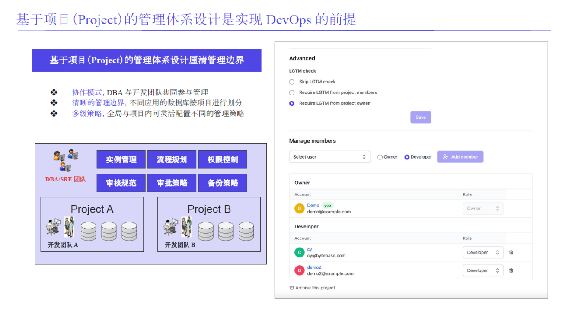Click the Demo account name link
Image resolution: width=575 pixels, height=311 pixels.
click(x=313, y=206)
